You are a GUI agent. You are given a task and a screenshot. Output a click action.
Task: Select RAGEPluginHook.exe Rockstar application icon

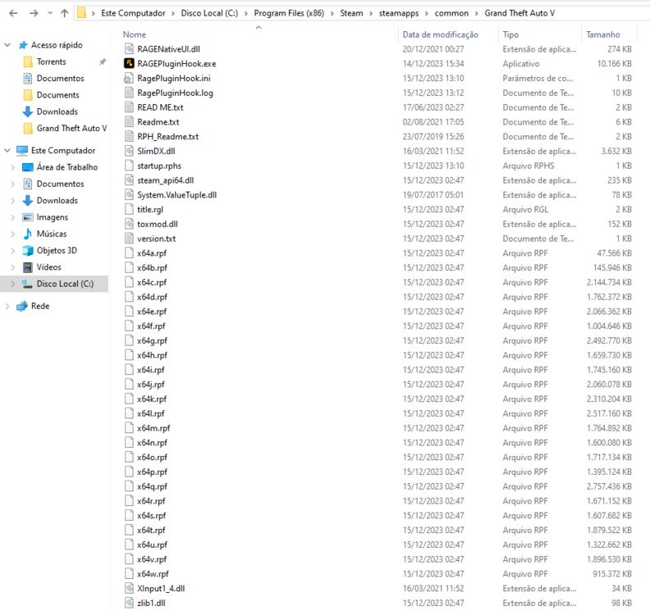pos(130,63)
